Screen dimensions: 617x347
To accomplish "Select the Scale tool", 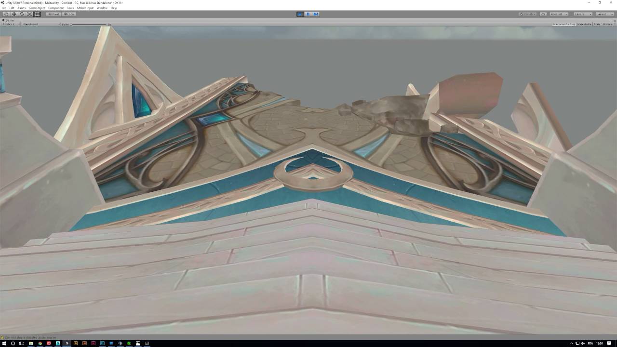I will point(29,14).
